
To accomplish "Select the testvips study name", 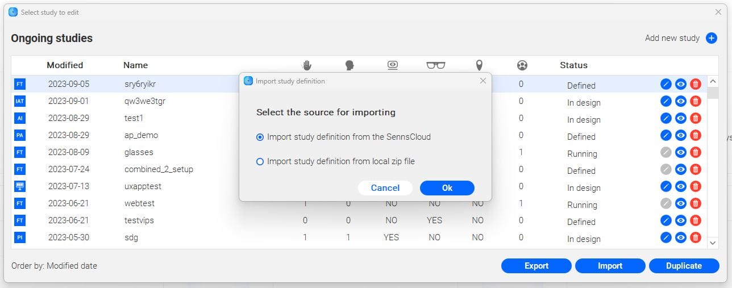I will (139, 220).
